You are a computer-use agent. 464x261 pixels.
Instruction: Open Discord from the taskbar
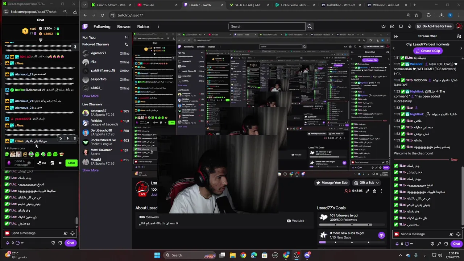pos(307,255)
